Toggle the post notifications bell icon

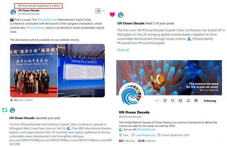(188, 101)
